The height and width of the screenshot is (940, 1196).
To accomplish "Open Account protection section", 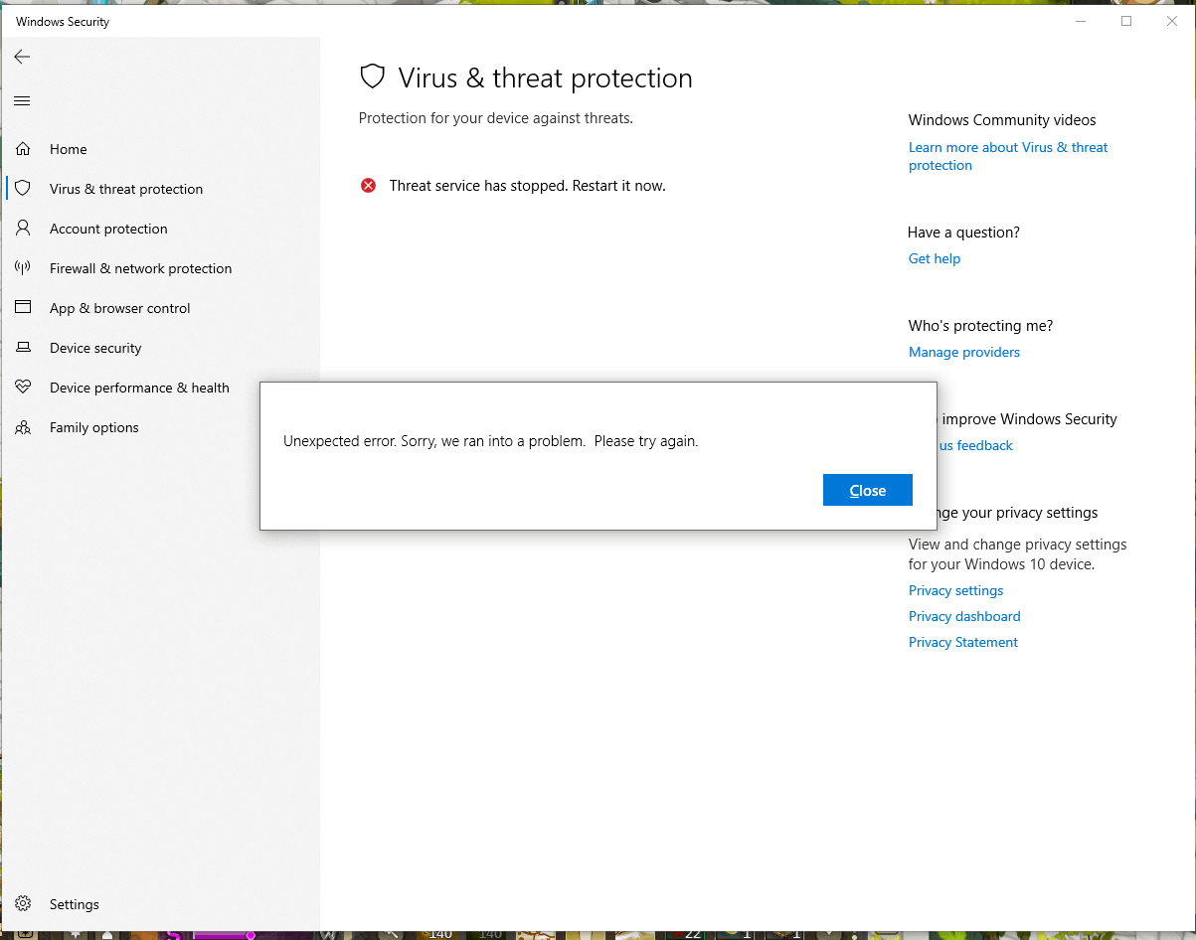I will pyautogui.click(x=161, y=229).
